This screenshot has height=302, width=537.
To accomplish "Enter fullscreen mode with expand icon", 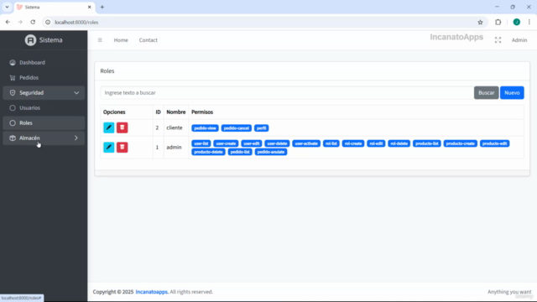I will [498, 40].
